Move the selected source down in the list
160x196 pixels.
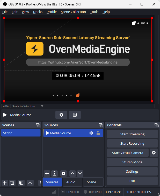click(80, 173)
